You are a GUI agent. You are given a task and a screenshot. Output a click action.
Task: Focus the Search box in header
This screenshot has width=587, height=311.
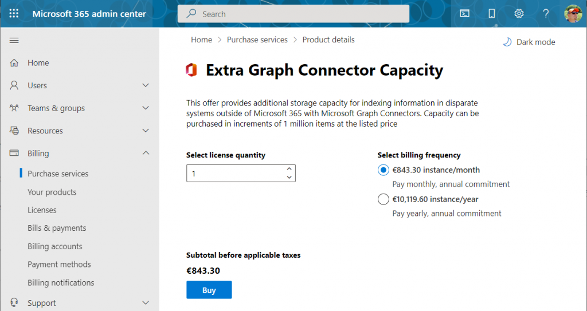[x=293, y=14]
